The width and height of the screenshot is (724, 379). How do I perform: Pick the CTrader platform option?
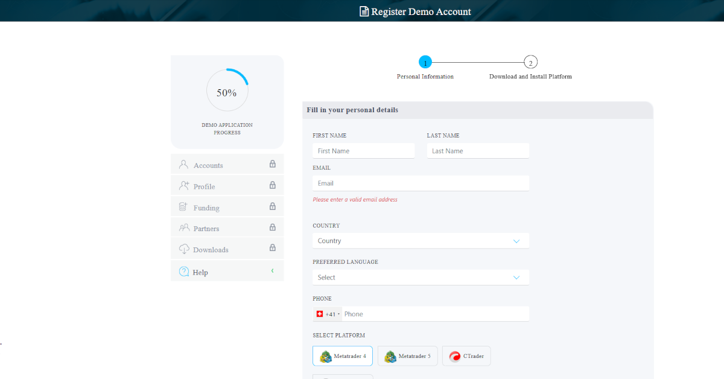click(x=466, y=356)
